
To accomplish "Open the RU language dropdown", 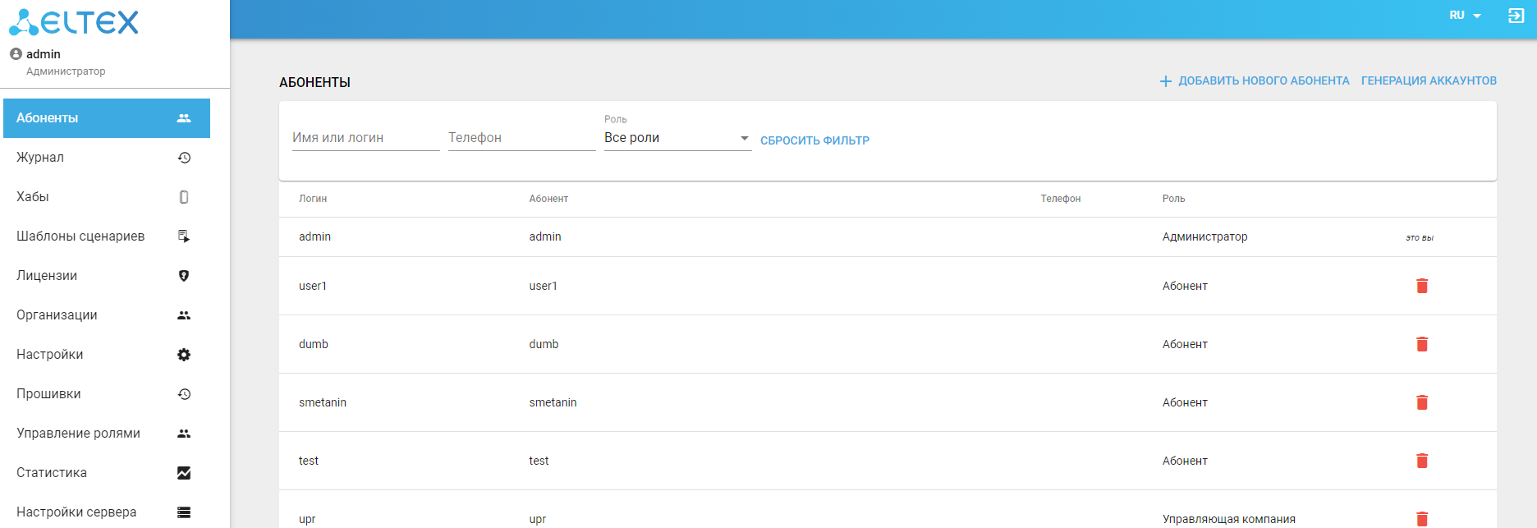I will pos(1465,16).
